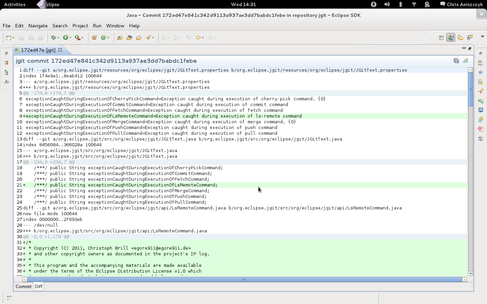Image resolution: width=487 pixels, height=304 pixels.
Task: Click the green Run icon
Action: pyautogui.click(x=66, y=37)
